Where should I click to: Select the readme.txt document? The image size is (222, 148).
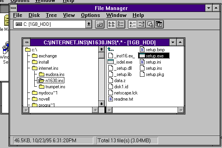121,99
